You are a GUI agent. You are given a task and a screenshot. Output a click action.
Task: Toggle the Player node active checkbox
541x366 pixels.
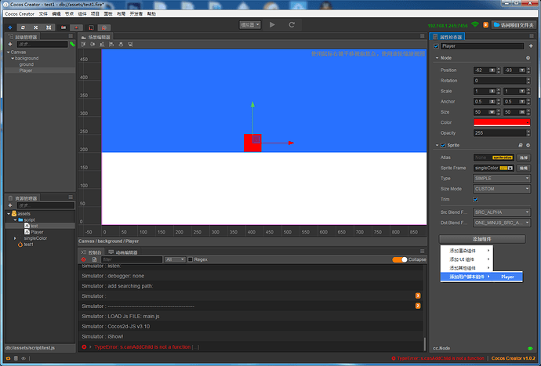[x=436, y=46]
